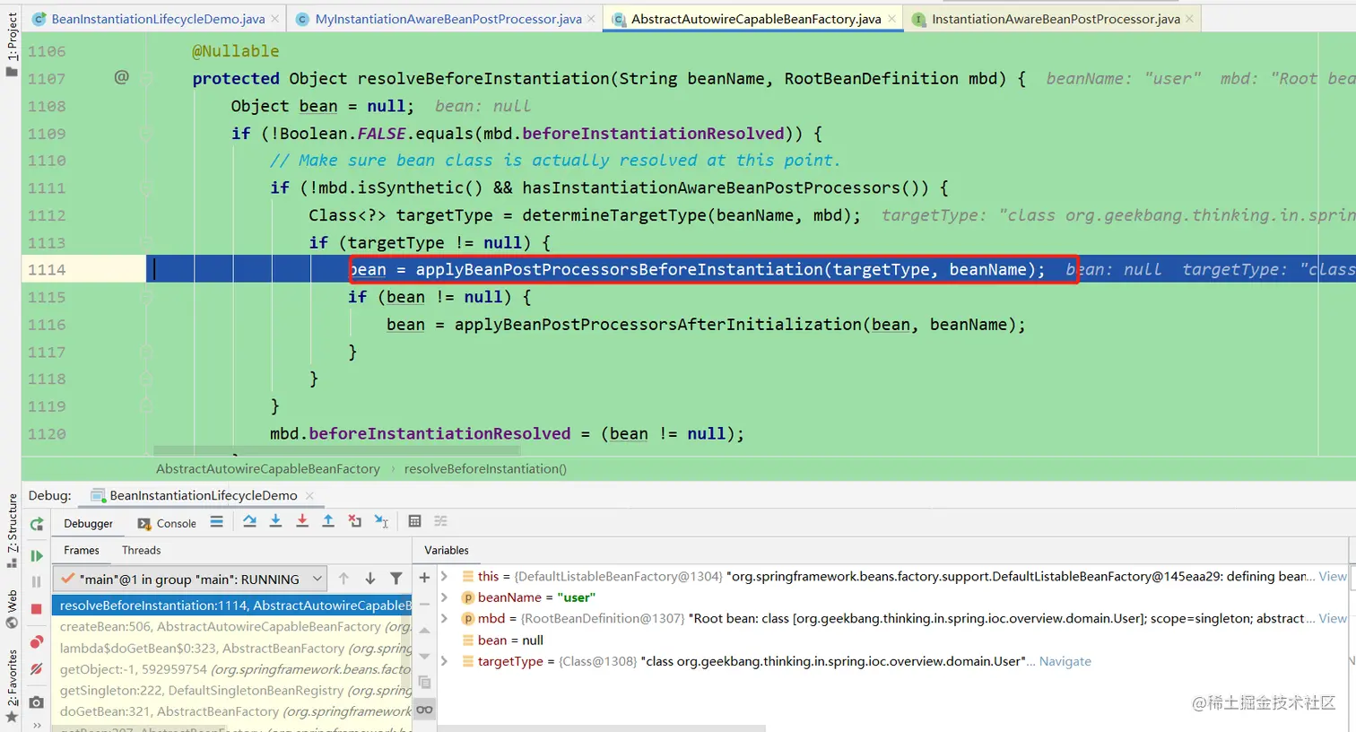
Task: Click the Trace Current Stream Chain icon
Action: point(440,521)
